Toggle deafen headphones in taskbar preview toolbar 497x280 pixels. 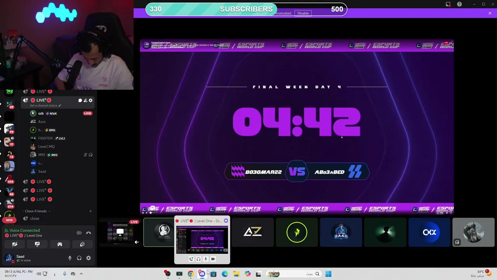[198, 259]
